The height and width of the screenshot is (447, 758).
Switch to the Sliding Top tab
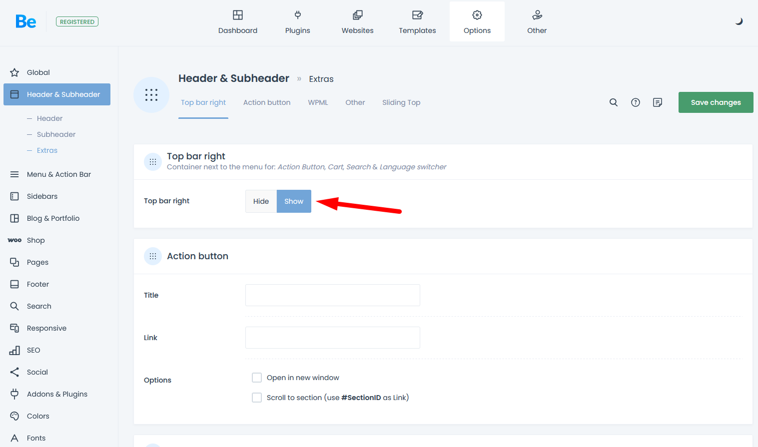click(x=401, y=102)
